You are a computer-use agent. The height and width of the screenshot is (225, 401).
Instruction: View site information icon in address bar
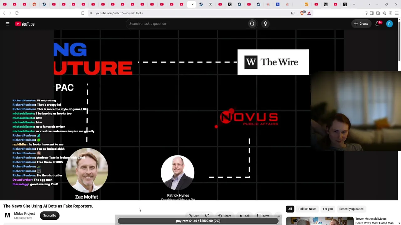[91, 13]
